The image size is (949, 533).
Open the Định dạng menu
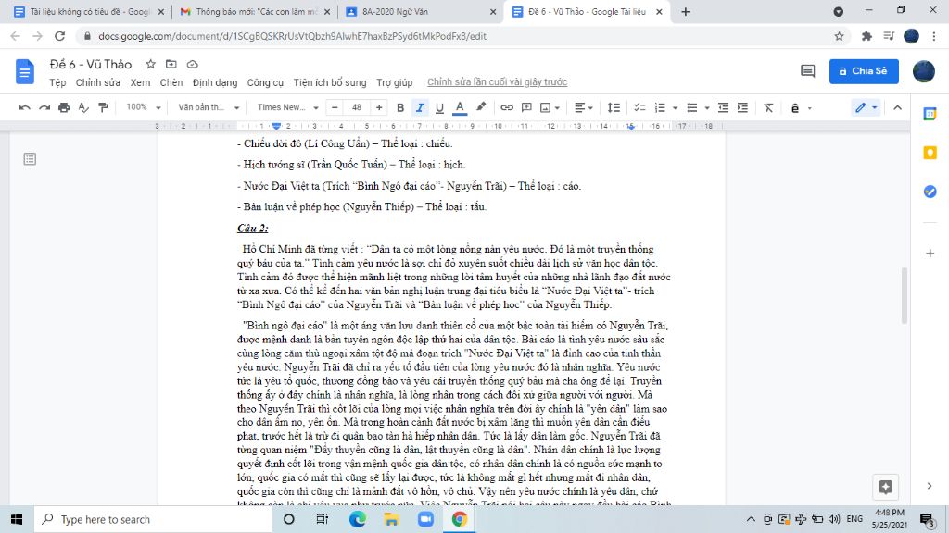point(215,82)
